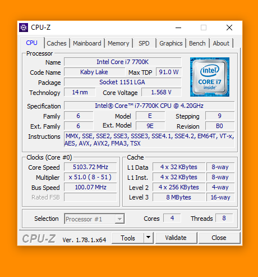
Task: Open the Mainboard tab
Action: (87, 43)
